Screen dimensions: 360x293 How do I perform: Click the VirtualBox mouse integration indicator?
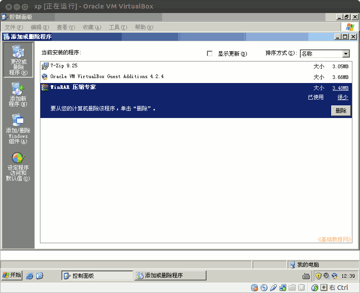(x=315, y=288)
